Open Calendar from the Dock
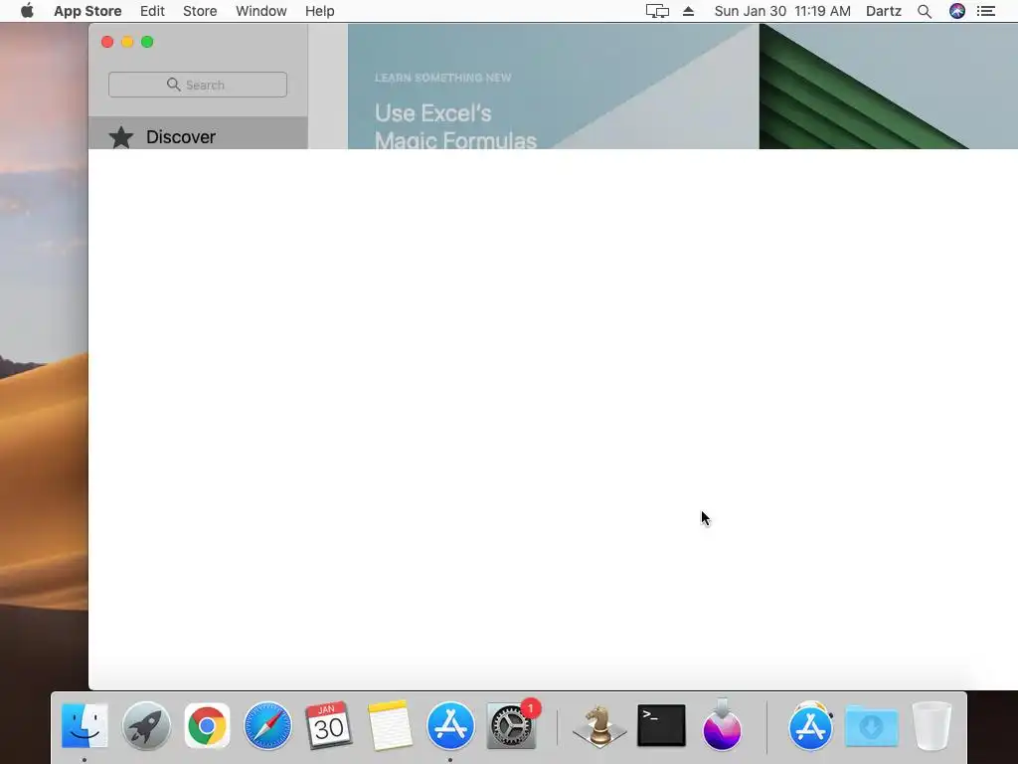1018x764 pixels. tap(328, 725)
